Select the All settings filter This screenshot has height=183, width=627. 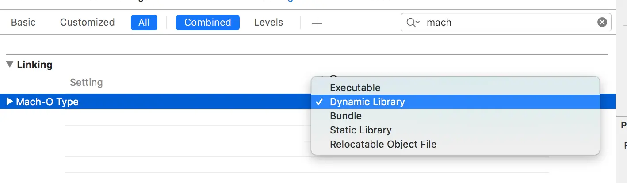(x=144, y=23)
